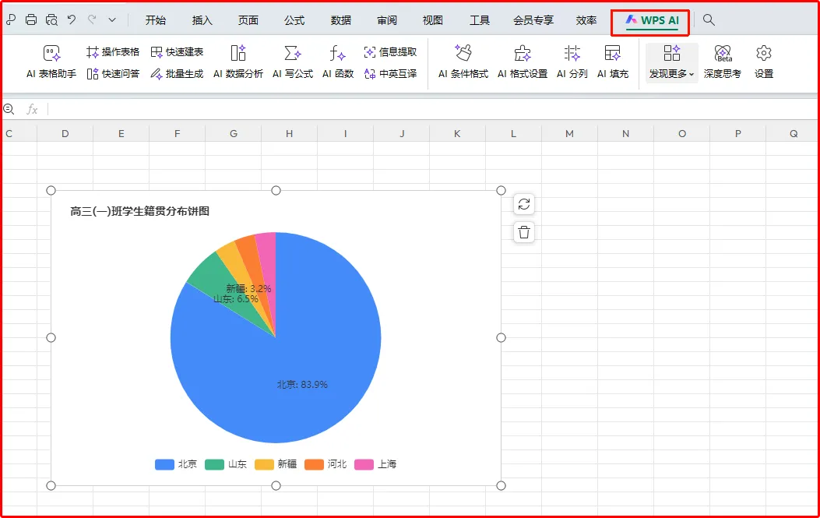Select the 公式 tab

[x=294, y=20]
